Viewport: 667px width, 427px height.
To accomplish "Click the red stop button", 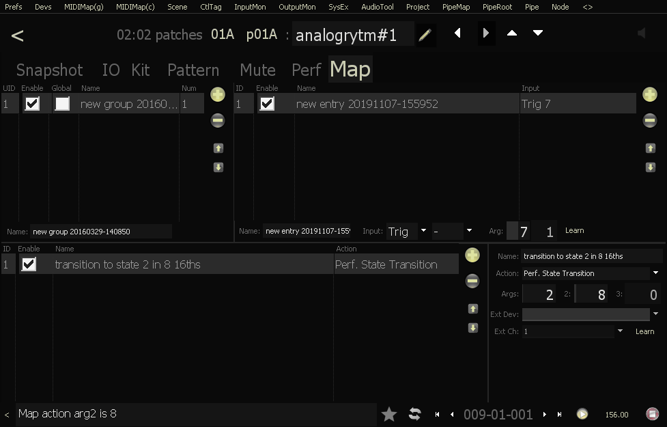I will (652, 414).
